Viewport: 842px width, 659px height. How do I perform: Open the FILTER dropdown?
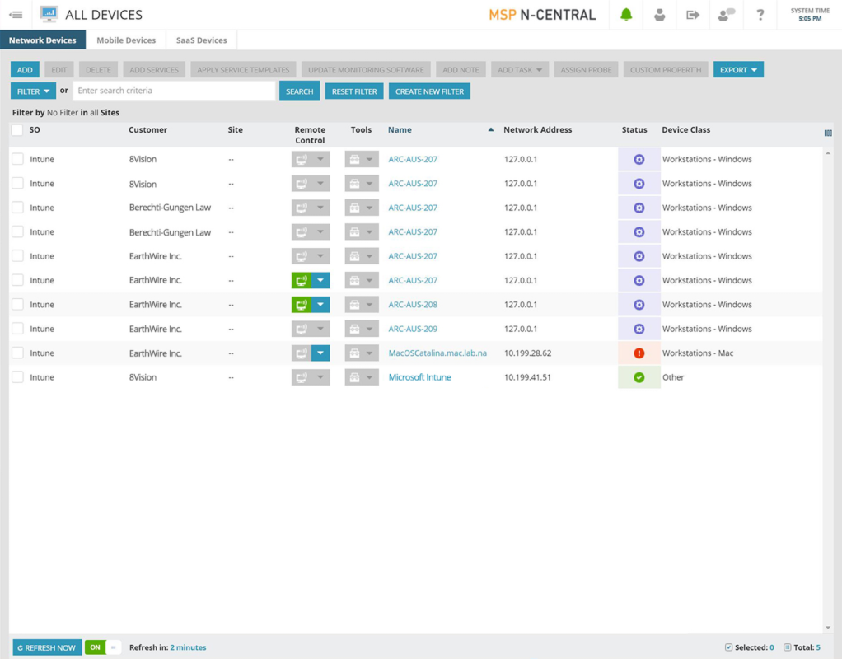click(x=33, y=91)
